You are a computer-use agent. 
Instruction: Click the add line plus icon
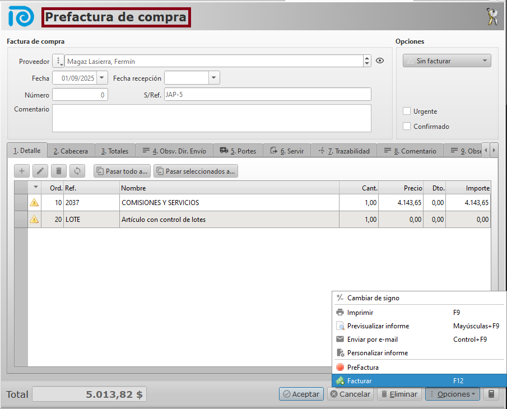(21, 171)
